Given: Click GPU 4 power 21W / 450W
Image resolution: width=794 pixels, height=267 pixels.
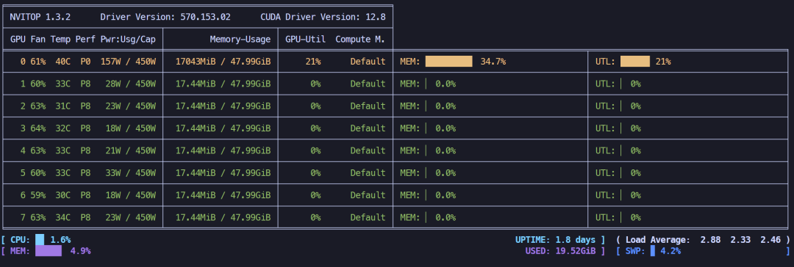Looking at the screenshot, I should pos(131,150).
